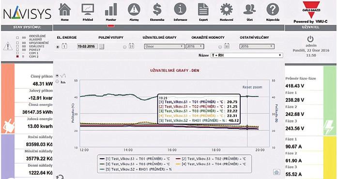Select the monthly period radio button
338x179 pixels.
124,47
